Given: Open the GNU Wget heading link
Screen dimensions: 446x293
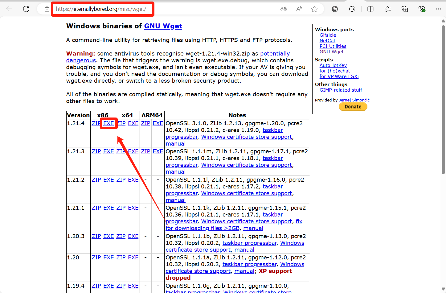Looking at the screenshot, I should pos(163,26).
